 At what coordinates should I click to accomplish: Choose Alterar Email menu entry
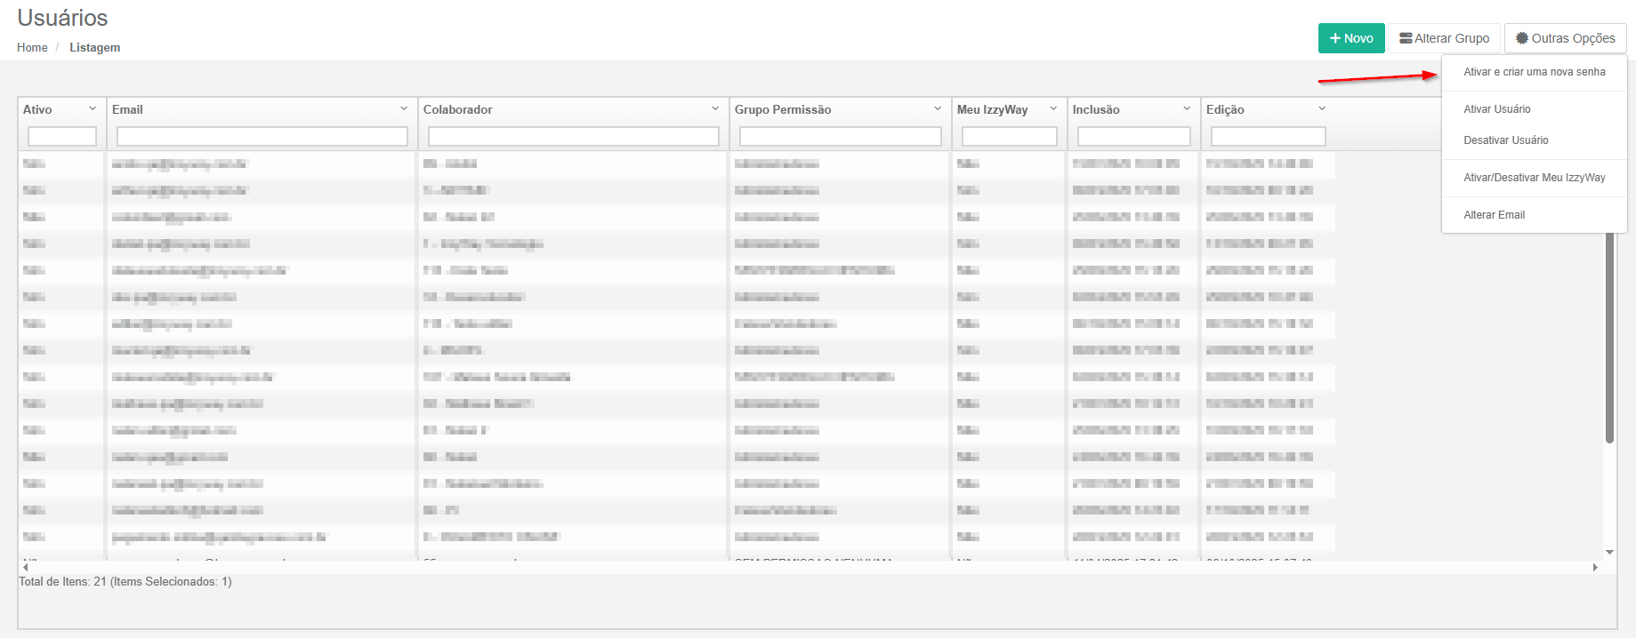coord(1494,215)
